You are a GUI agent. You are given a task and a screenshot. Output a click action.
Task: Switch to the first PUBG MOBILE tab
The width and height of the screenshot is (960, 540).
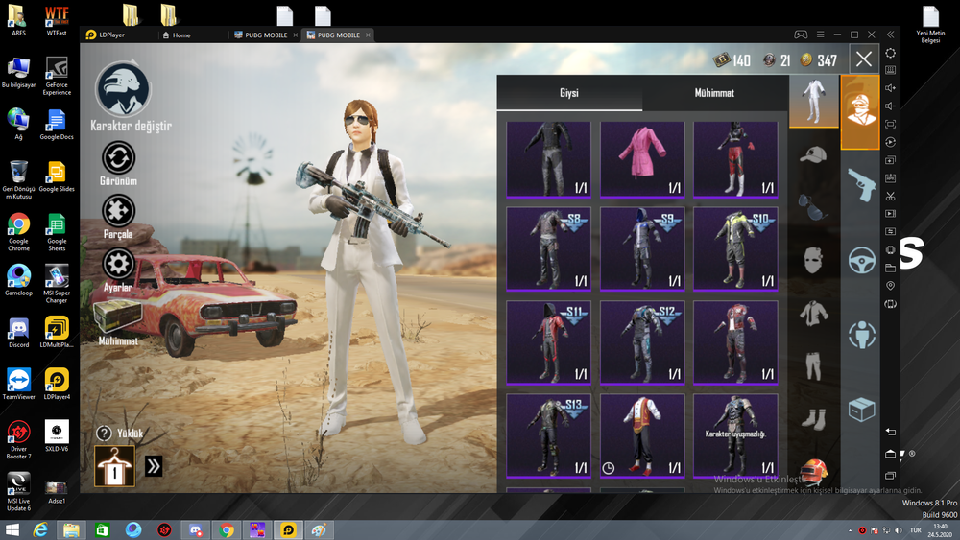coord(261,35)
